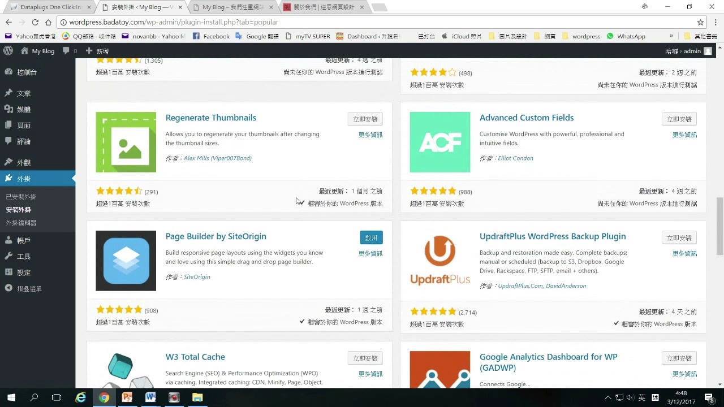Open the SiteOrigin author link
The height and width of the screenshot is (407, 724).
pyautogui.click(x=197, y=277)
